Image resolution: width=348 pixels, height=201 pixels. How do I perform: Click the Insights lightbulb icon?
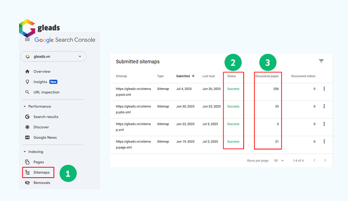pyautogui.click(x=27, y=82)
